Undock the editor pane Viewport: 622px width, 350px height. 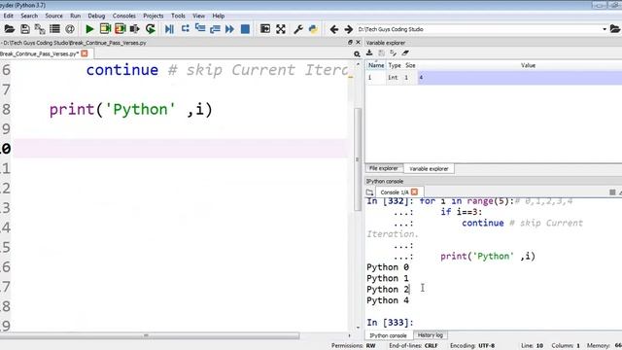[350, 42]
